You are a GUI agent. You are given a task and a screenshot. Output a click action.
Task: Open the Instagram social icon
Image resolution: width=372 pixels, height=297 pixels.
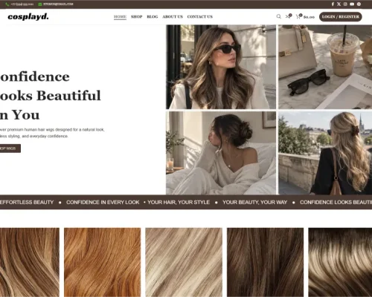[x=345, y=4]
